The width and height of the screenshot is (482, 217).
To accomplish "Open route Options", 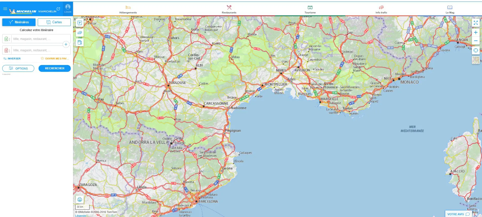I will click(18, 69).
